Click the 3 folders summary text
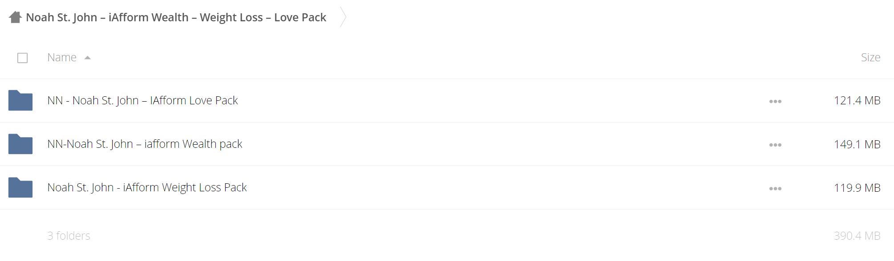Viewport: 894px width, 261px height. pos(69,236)
